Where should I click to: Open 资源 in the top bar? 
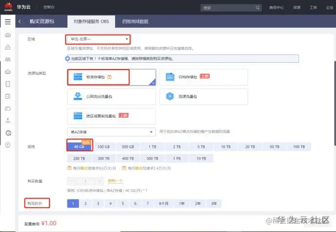tap(297, 8)
